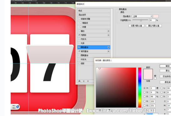
Task: Enable the 斜面和浮雕 (Bevel & Emboss) checkbox
Action: [79, 19]
